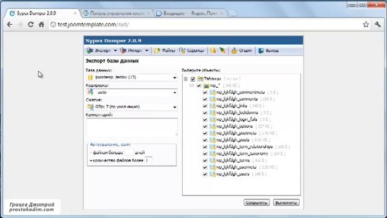Click the Выполнить button
This screenshot has height=218, width=387.
[x=286, y=202]
